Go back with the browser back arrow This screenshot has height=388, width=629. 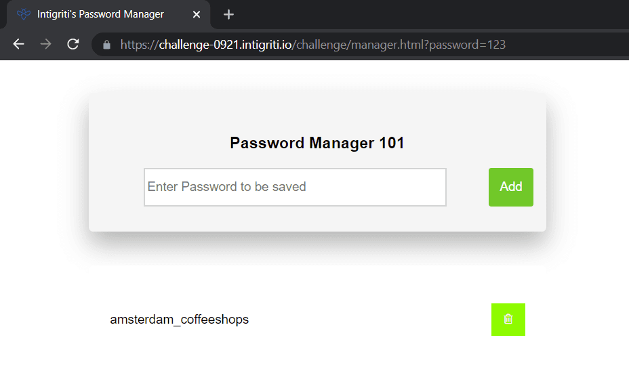[18, 44]
